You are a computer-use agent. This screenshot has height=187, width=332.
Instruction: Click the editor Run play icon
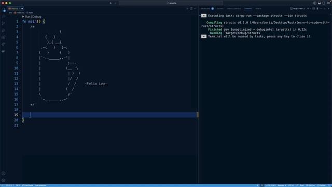click(187, 9)
